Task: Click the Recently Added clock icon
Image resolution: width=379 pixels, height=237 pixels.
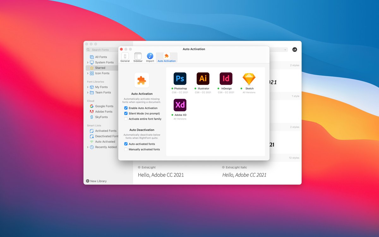Action: point(92,147)
